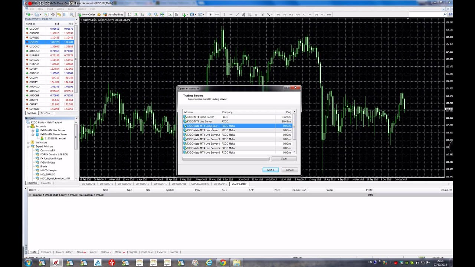Select the cursor arrow tool
This screenshot has width=475, height=267.
coord(210,14)
